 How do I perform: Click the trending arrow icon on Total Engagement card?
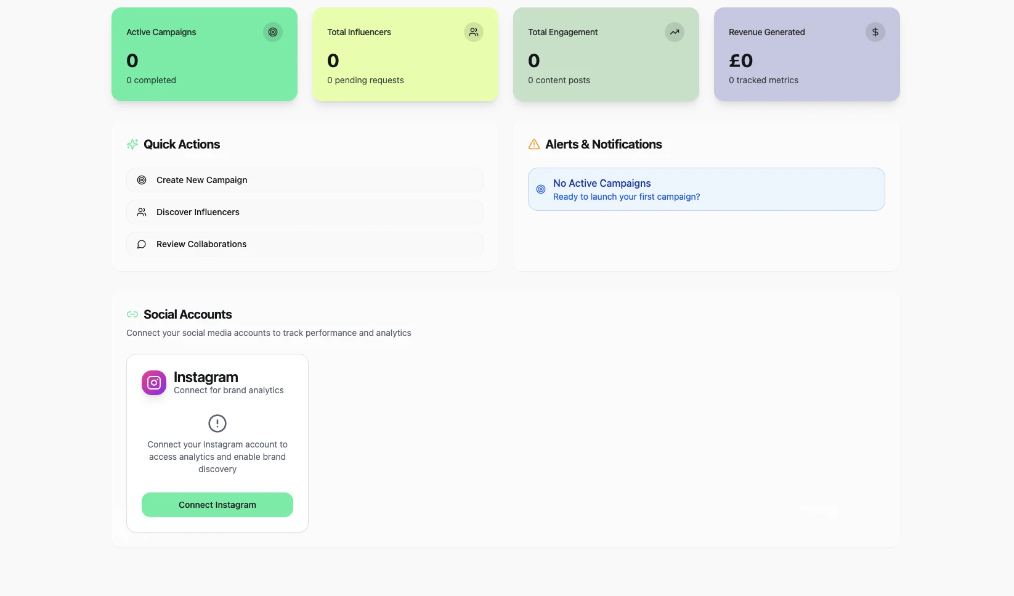point(675,32)
